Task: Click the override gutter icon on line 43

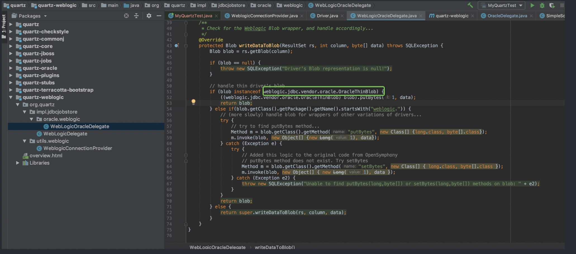Action: pyautogui.click(x=177, y=45)
